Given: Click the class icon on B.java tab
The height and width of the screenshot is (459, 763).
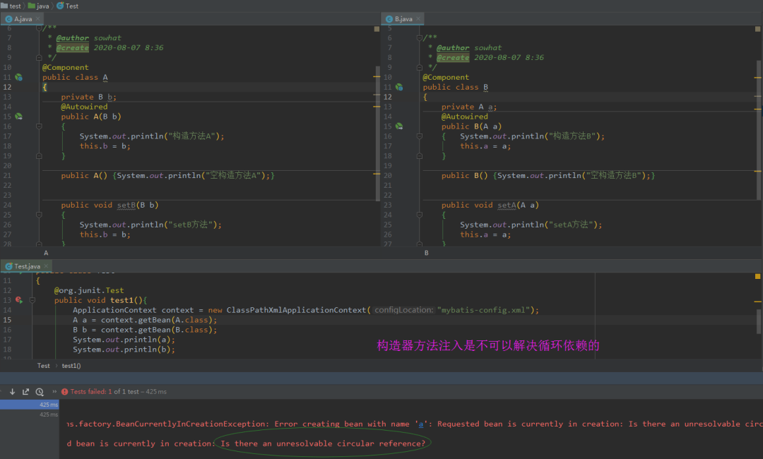Looking at the screenshot, I should pos(389,19).
